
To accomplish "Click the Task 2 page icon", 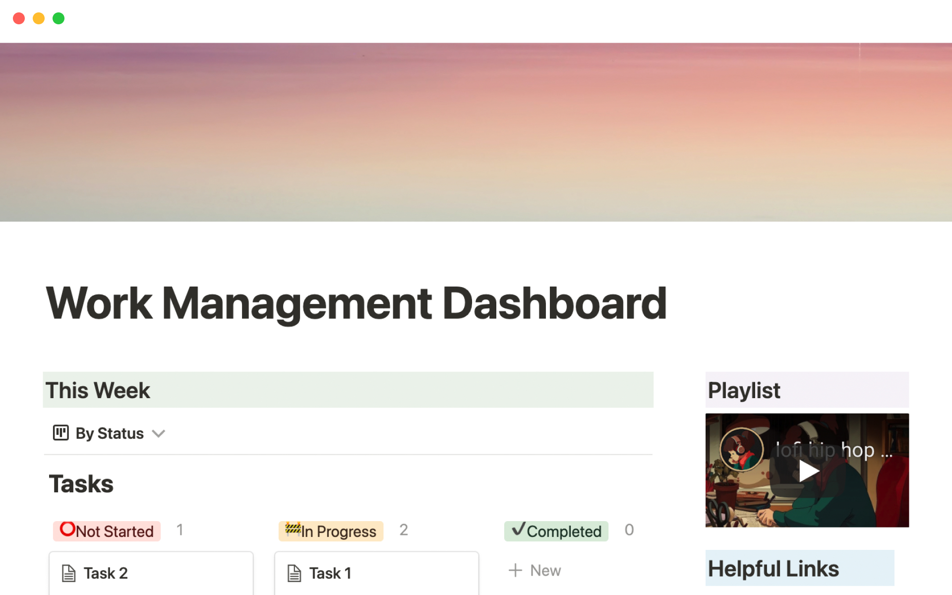I will [x=68, y=573].
